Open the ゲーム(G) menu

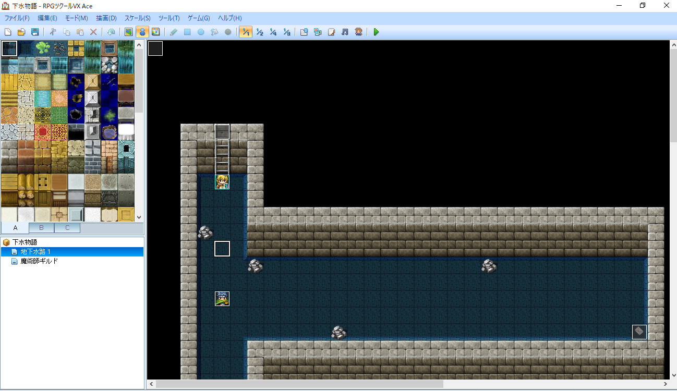199,18
